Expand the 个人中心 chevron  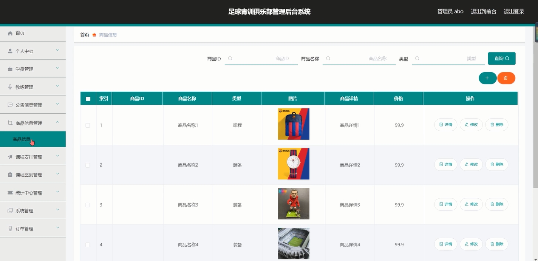(57, 50)
